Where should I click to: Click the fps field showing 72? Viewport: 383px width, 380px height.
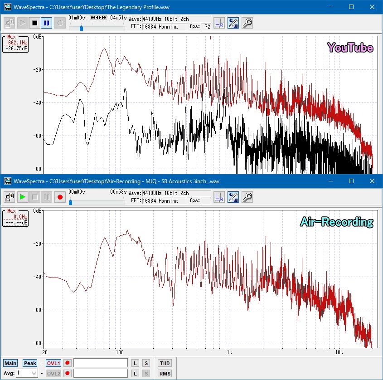[x=206, y=27]
